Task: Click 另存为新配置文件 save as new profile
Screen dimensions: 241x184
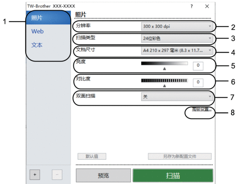Action: (x=180, y=156)
